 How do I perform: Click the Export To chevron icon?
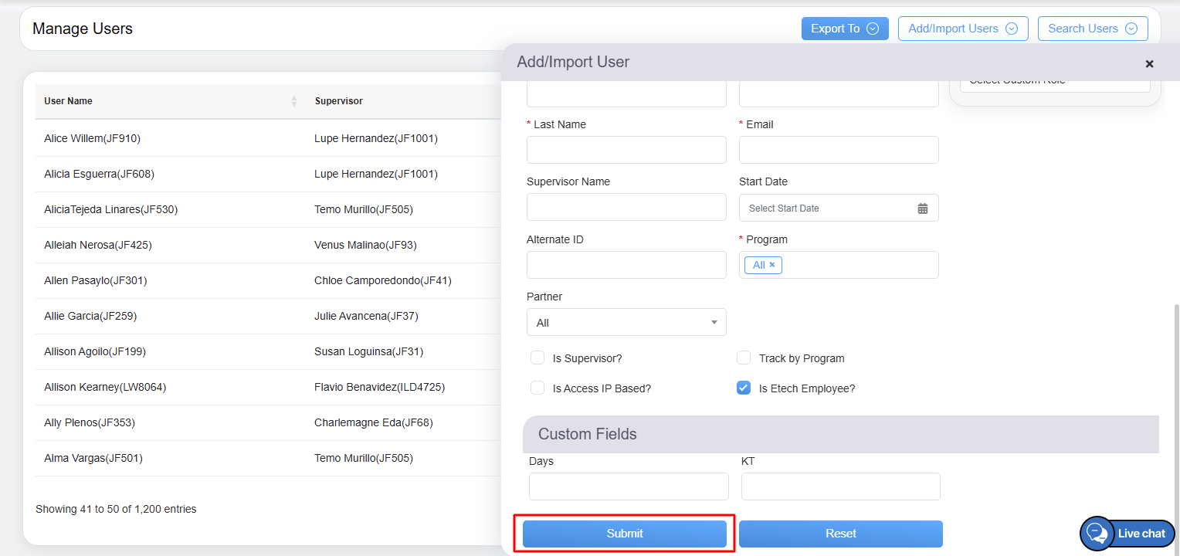coord(873,29)
